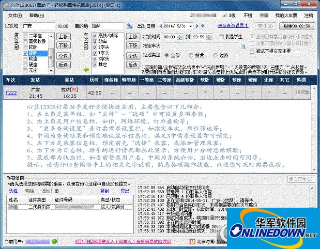Click 反选 beside the seat type list
Viewport: 320px width, 249px height.
tap(64, 65)
